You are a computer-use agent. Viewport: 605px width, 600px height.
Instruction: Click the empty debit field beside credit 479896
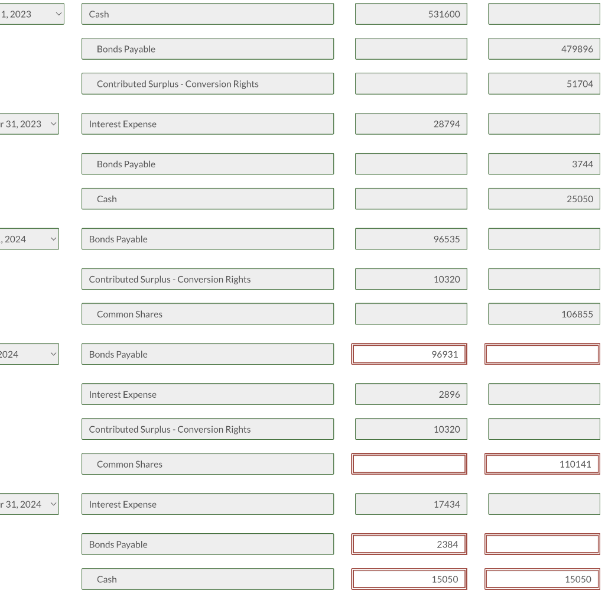coord(411,49)
